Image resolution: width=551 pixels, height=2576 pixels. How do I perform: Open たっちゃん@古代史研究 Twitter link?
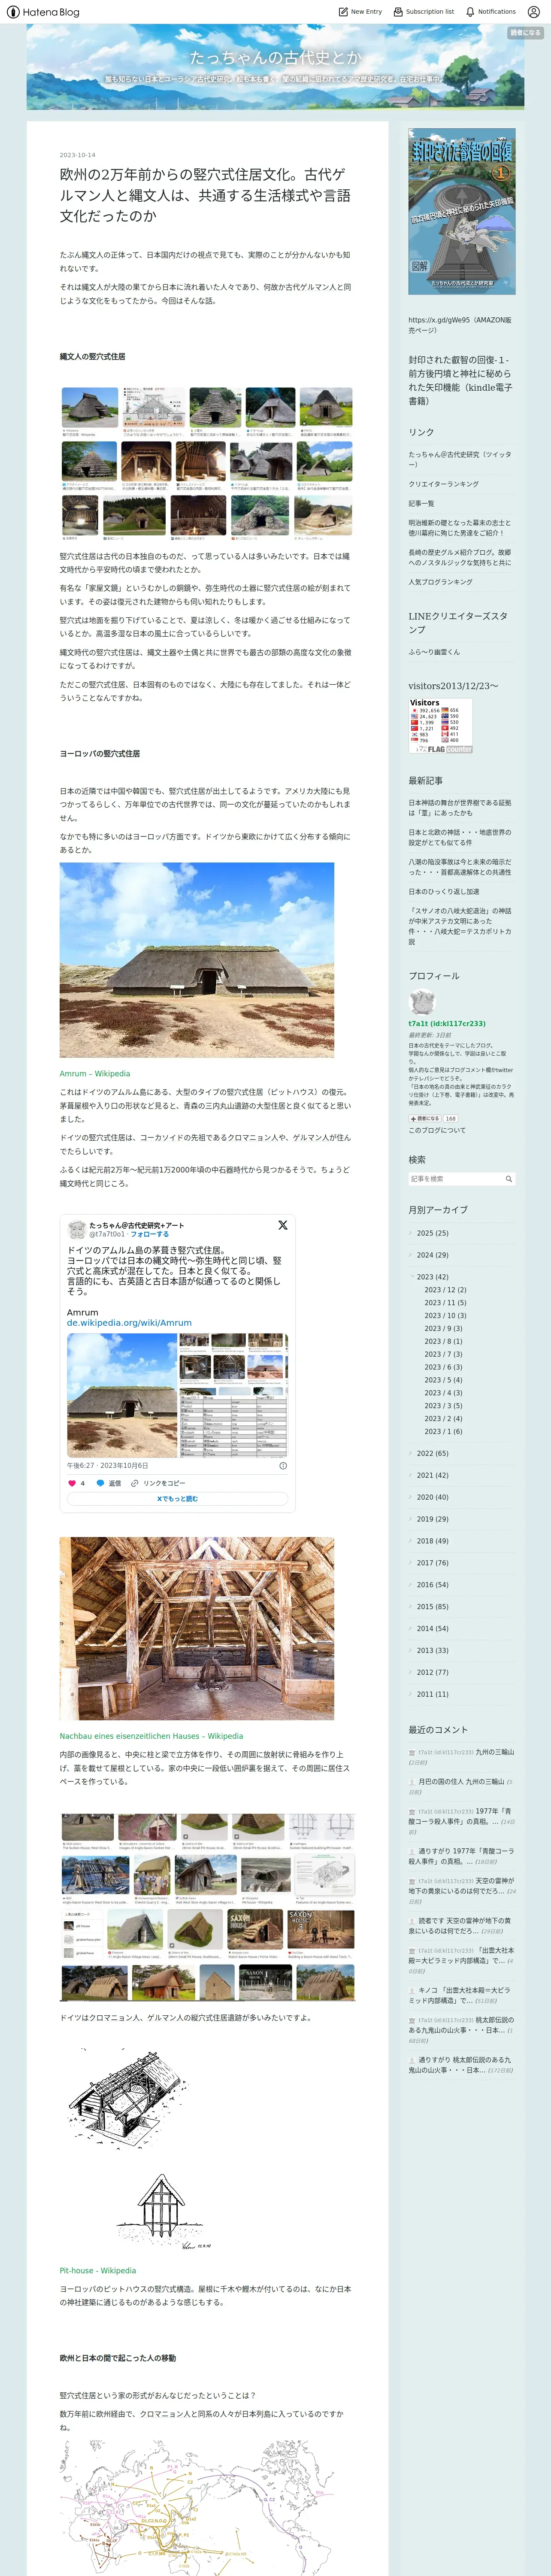(460, 459)
